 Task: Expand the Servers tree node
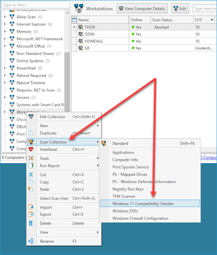[5, 97]
